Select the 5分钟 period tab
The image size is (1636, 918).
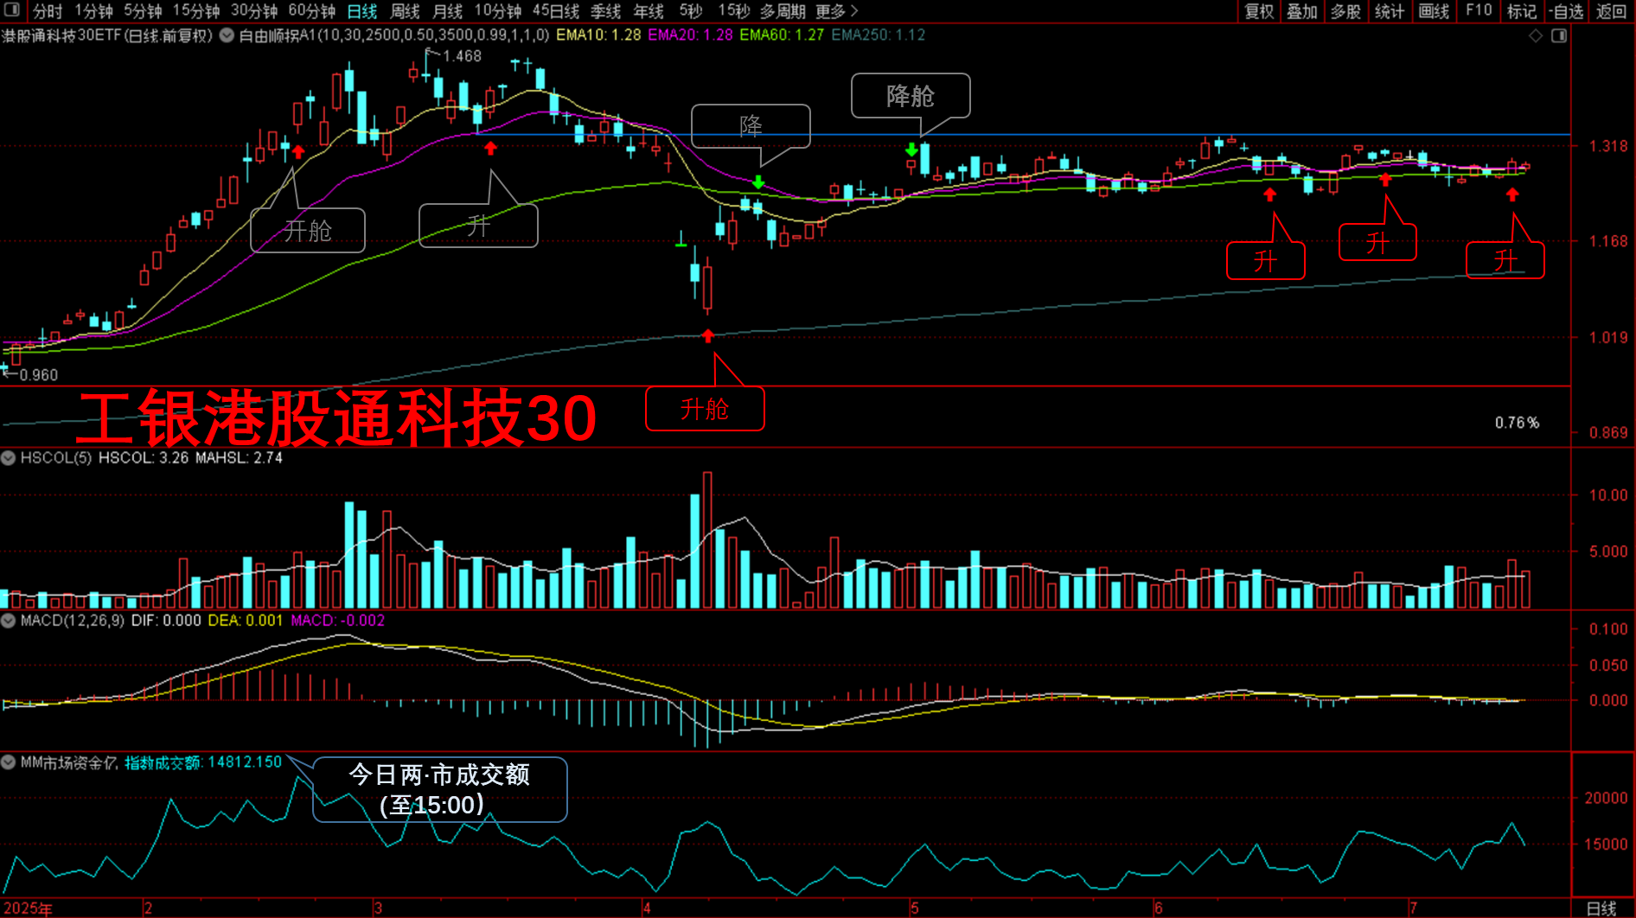pyautogui.click(x=143, y=11)
